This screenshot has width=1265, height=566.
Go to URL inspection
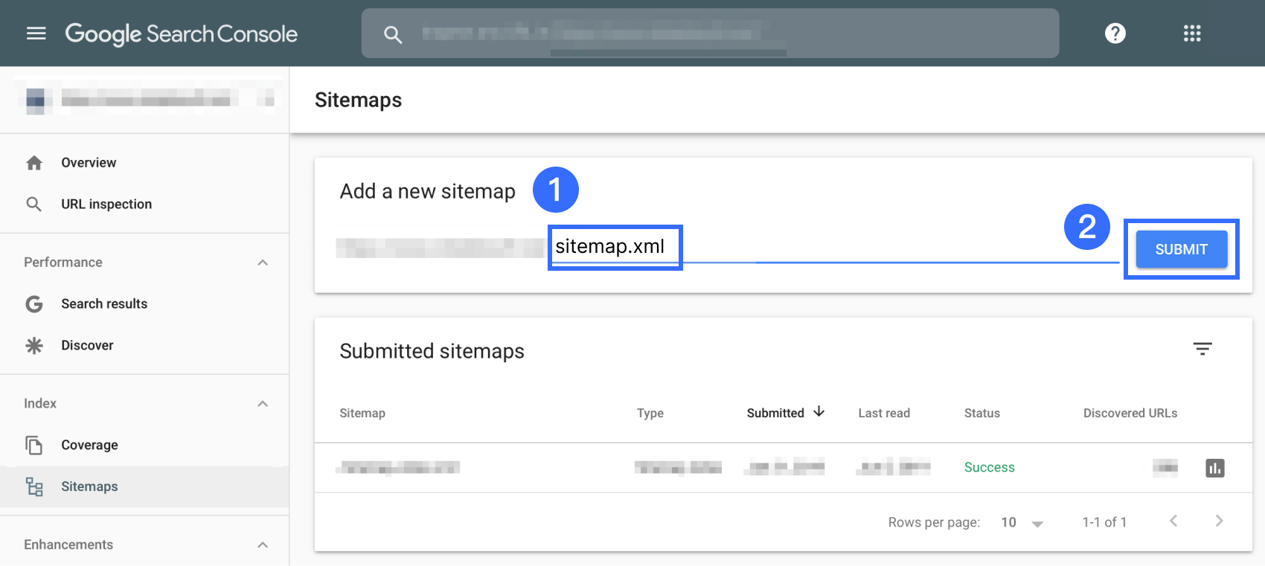[106, 205]
